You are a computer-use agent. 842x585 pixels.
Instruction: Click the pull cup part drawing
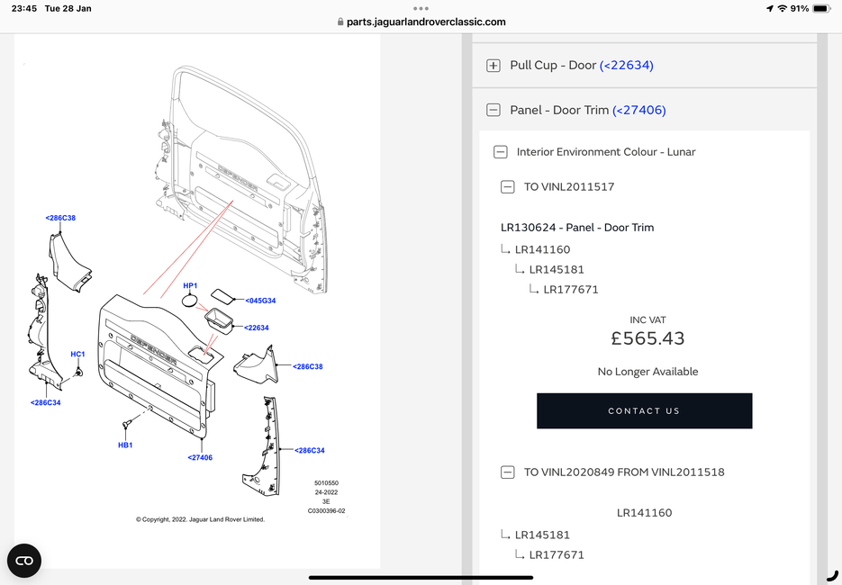(219, 320)
